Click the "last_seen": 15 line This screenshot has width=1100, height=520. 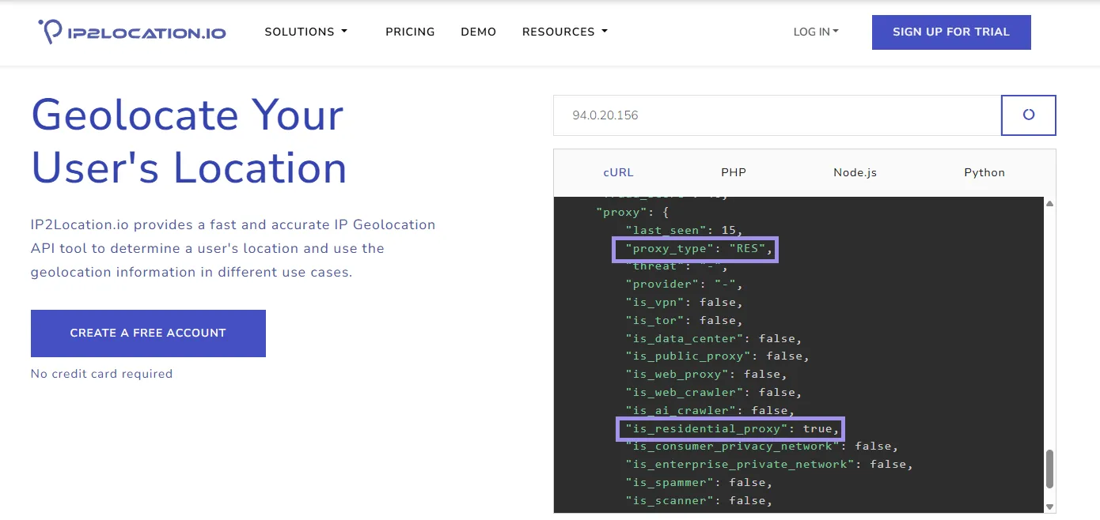(685, 230)
